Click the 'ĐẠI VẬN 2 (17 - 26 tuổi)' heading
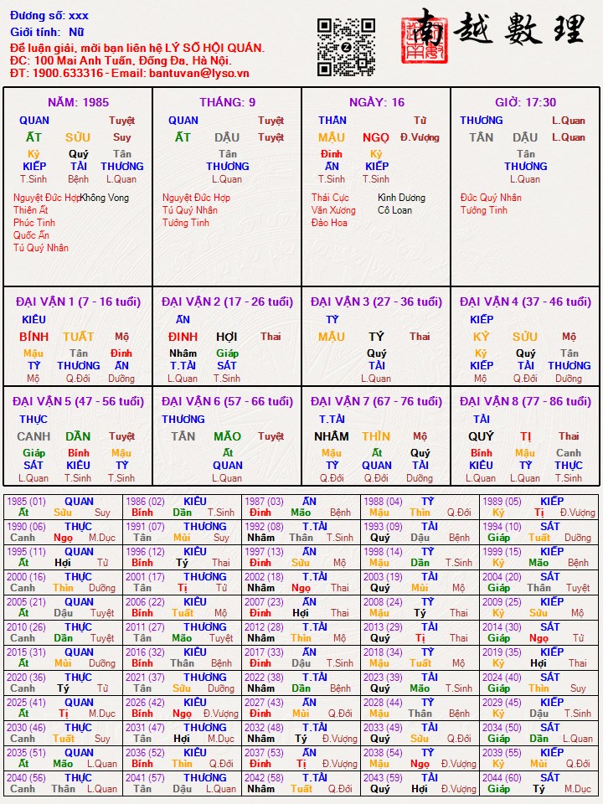 (227, 301)
